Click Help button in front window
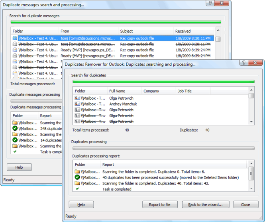This screenshot has height=222, width=265. click(81, 204)
